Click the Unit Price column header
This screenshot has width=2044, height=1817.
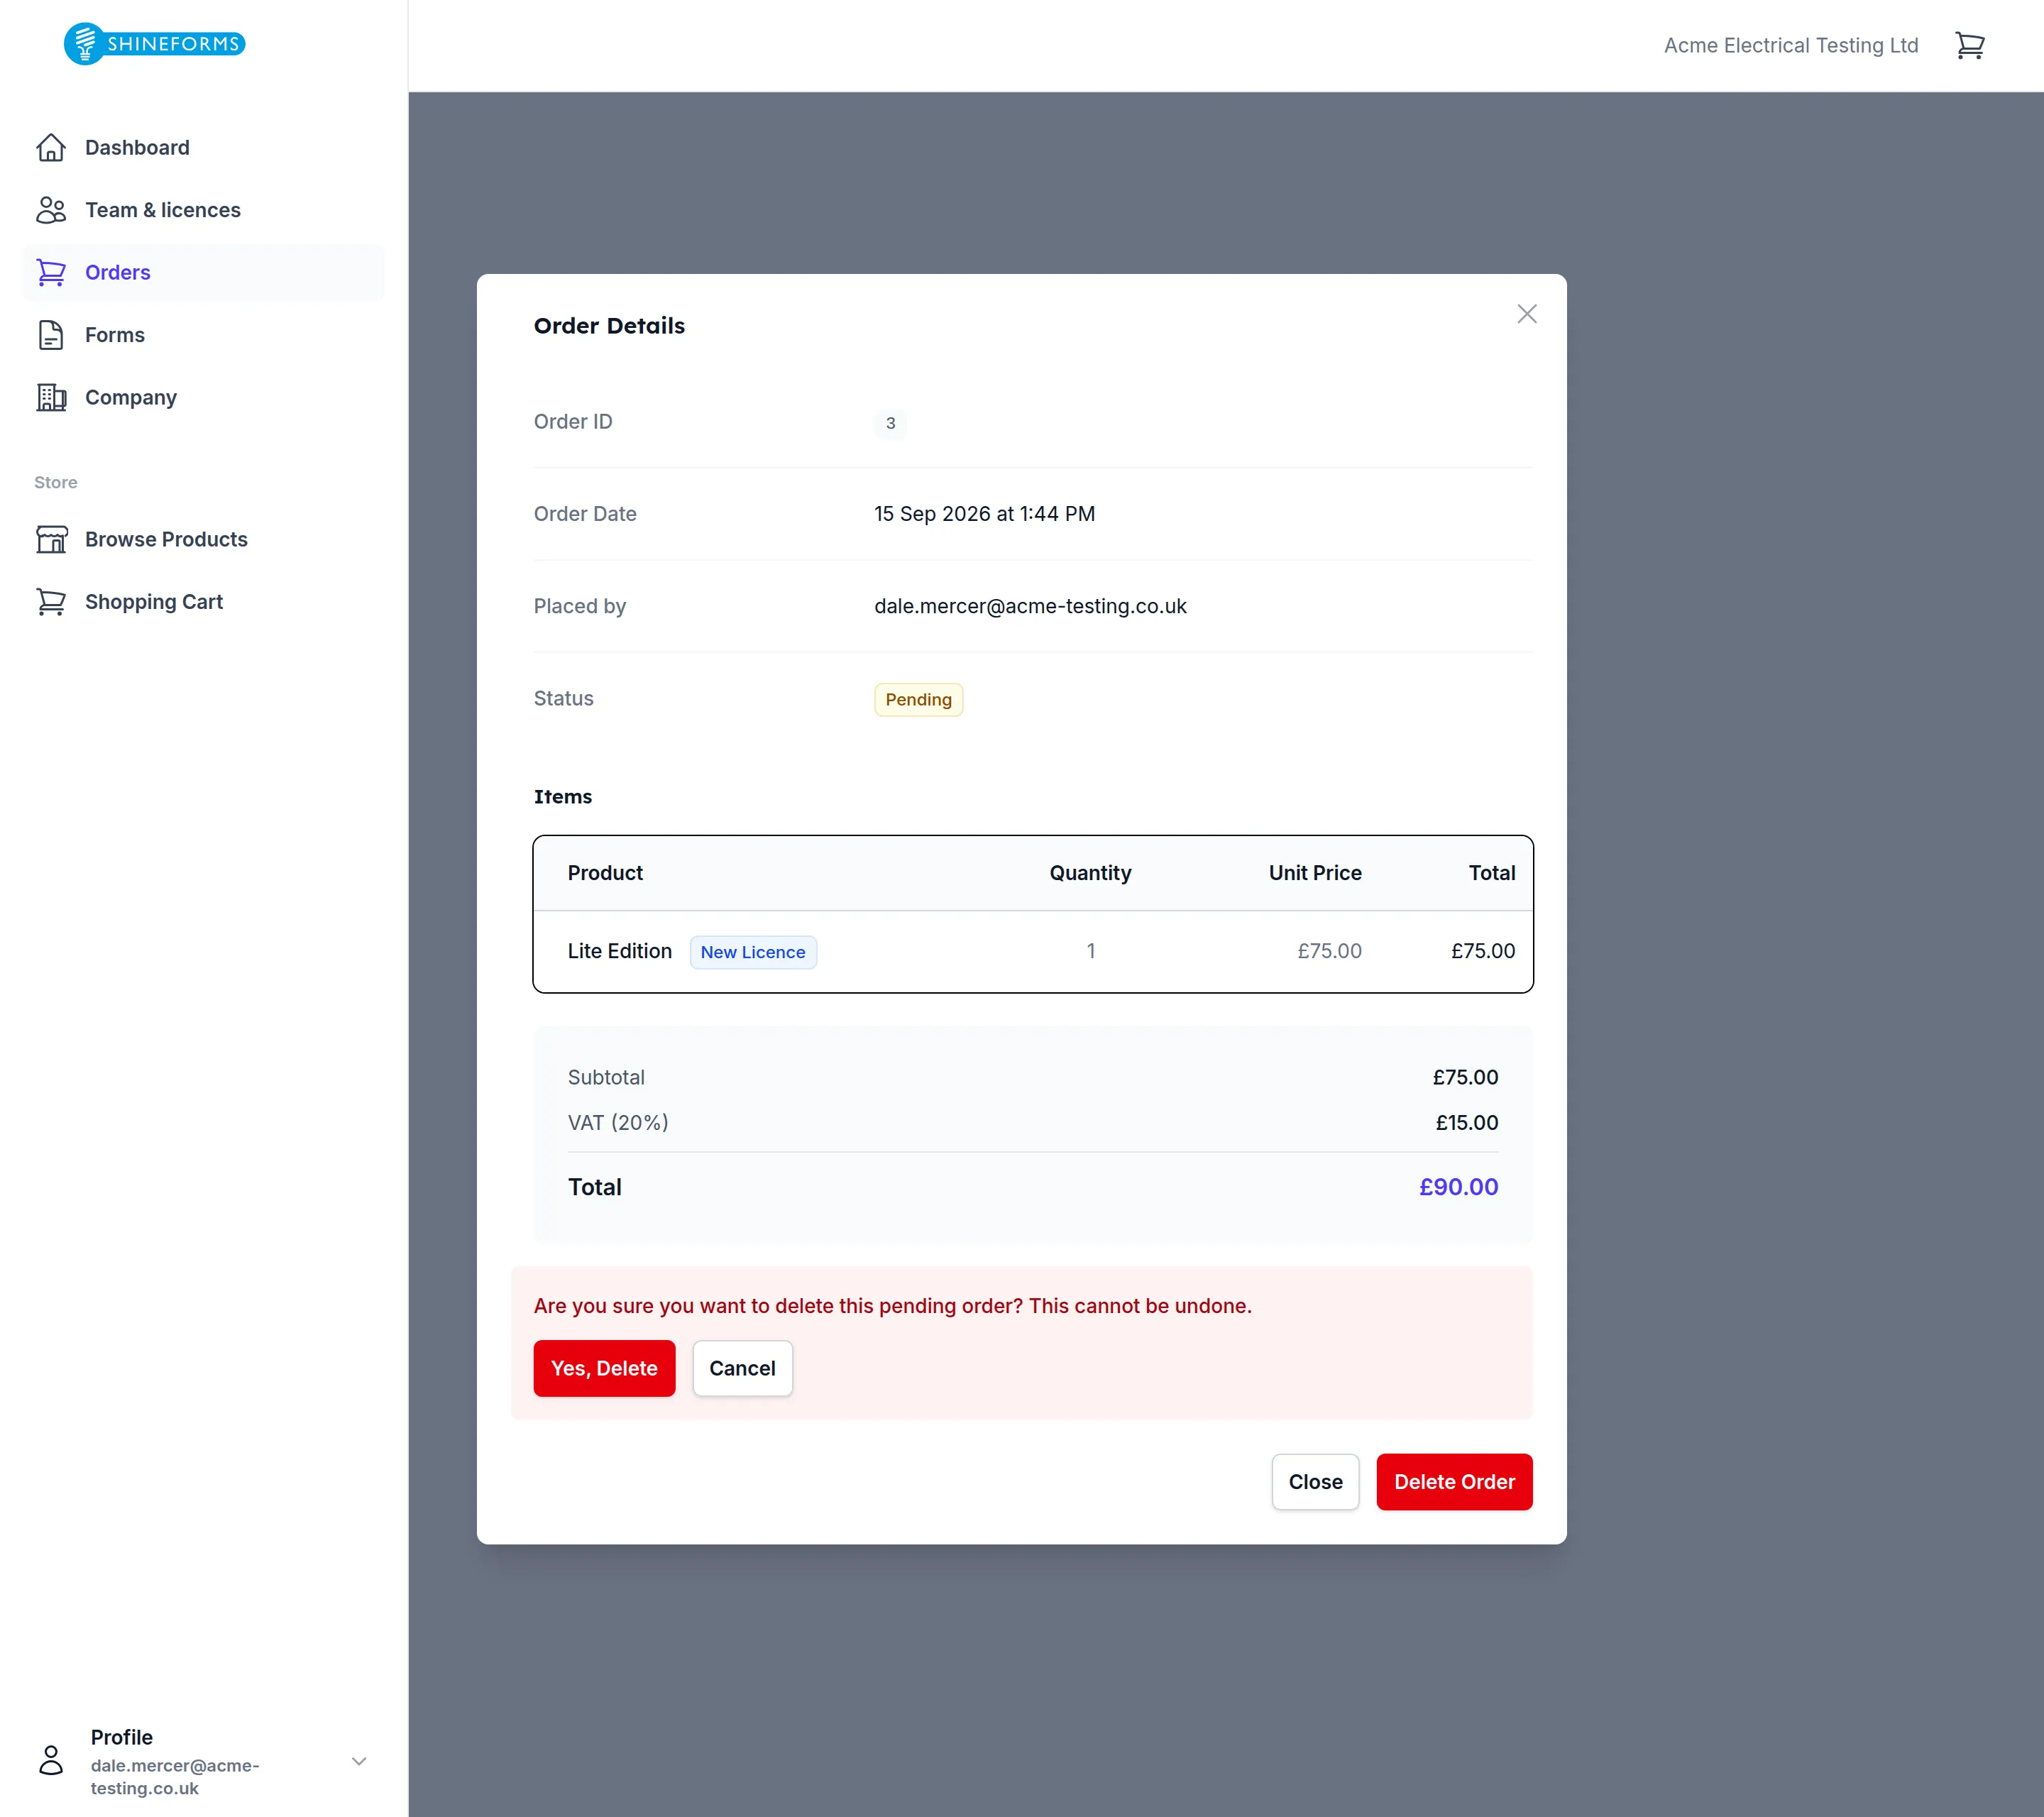1314,873
